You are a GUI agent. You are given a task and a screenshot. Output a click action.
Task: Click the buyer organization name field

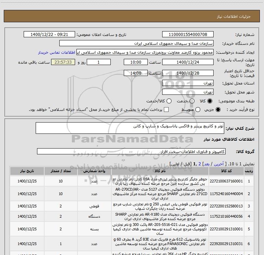point(136,43)
